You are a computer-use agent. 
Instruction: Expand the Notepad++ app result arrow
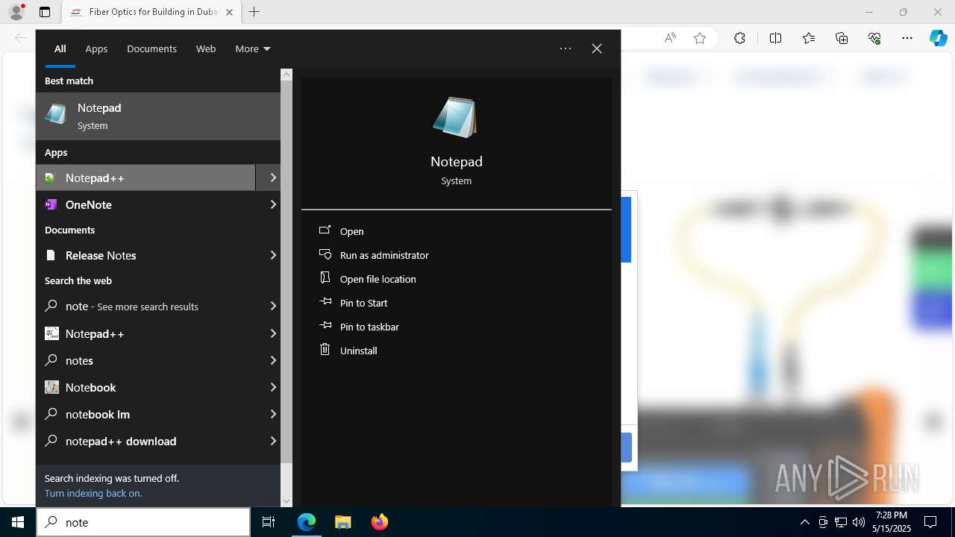[272, 178]
